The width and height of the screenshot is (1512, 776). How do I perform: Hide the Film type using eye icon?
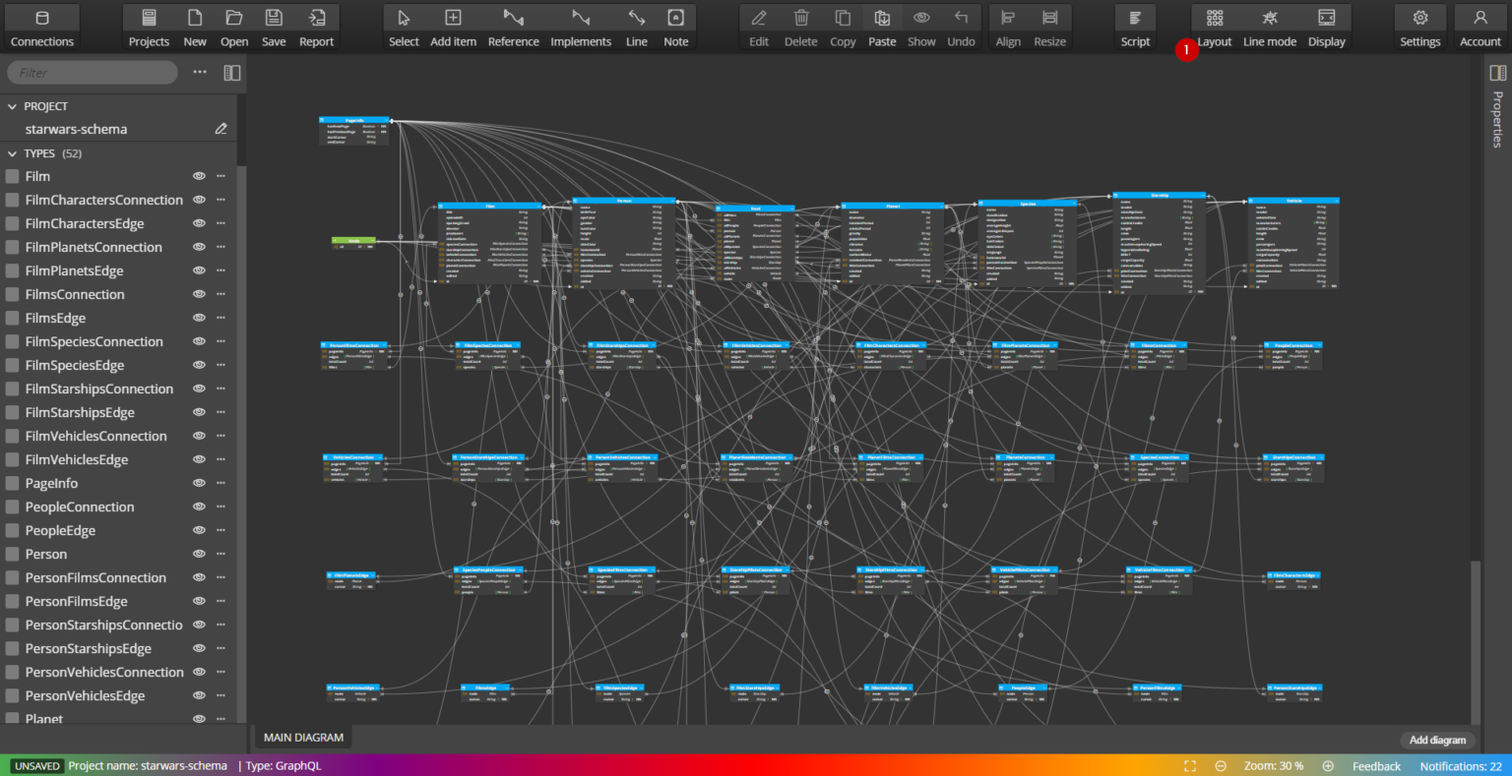[x=199, y=176]
